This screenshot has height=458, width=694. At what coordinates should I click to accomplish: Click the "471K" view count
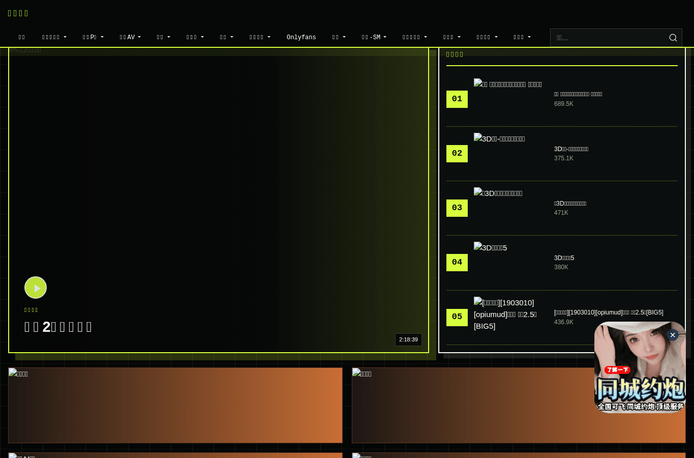coord(561,213)
